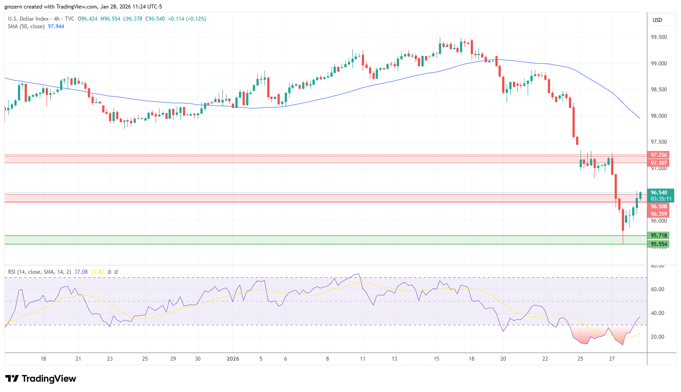This screenshot has height=392, width=681.
Task: Click the date axis label 29
Action: tap(173, 359)
